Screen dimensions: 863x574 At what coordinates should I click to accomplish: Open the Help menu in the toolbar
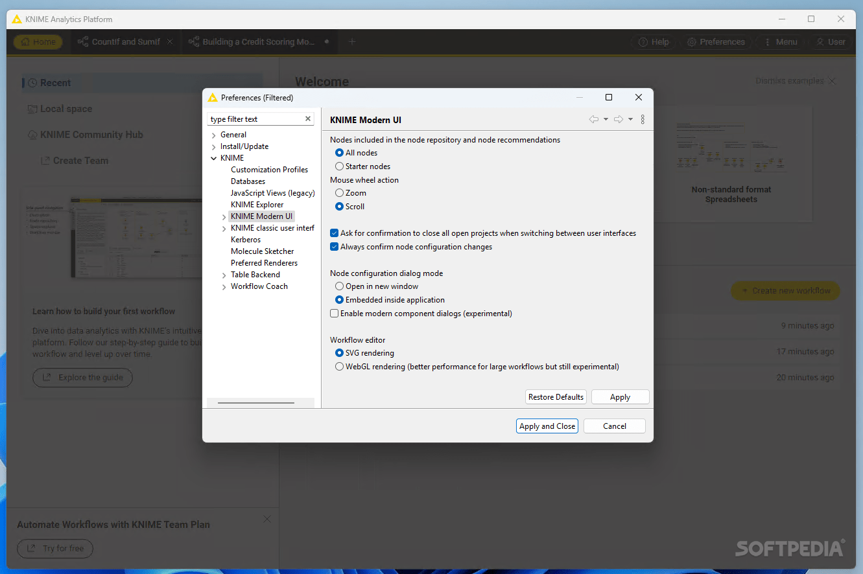(x=654, y=41)
